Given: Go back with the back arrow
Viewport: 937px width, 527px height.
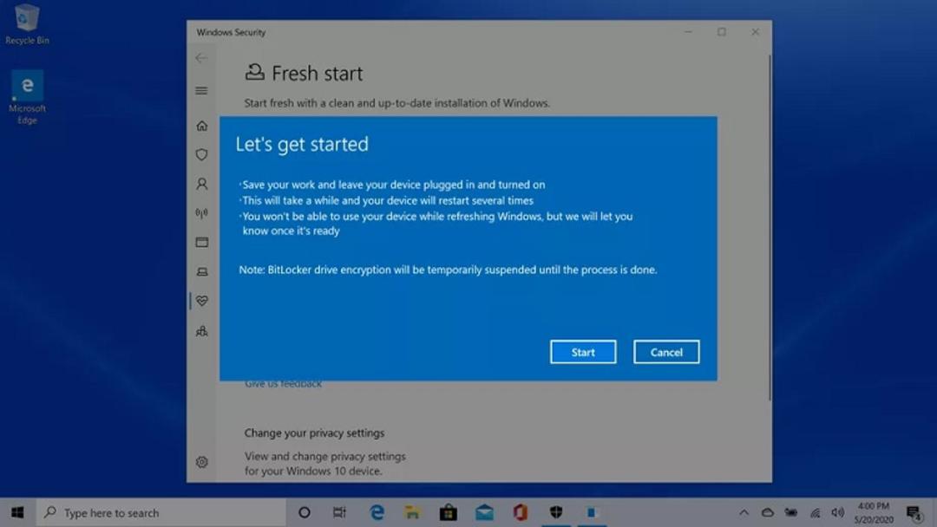Looking at the screenshot, I should click(201, 58).
